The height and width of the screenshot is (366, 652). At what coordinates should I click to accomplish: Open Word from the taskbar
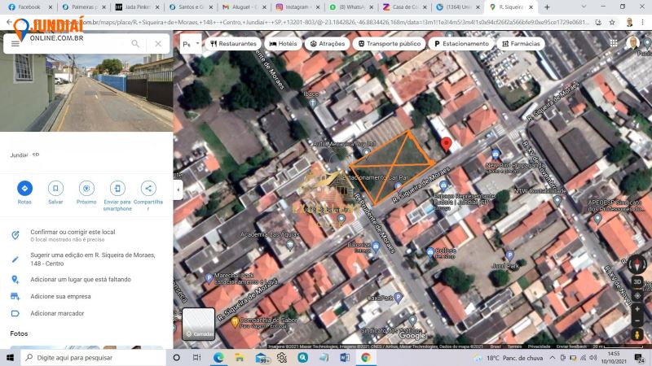tap(345, 357)
